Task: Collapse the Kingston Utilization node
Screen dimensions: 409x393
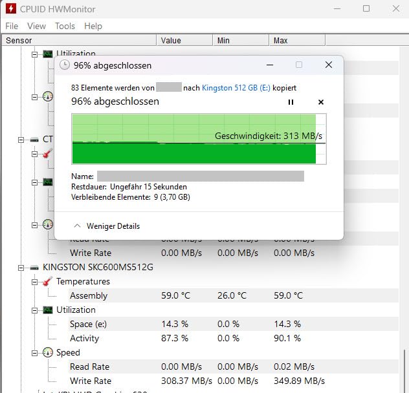Action: pos(34,310)
